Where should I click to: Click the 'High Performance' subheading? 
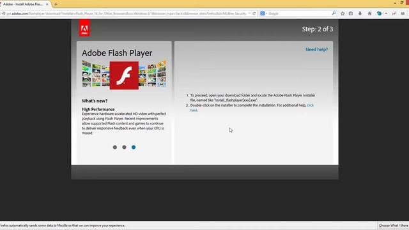(98, 109)
